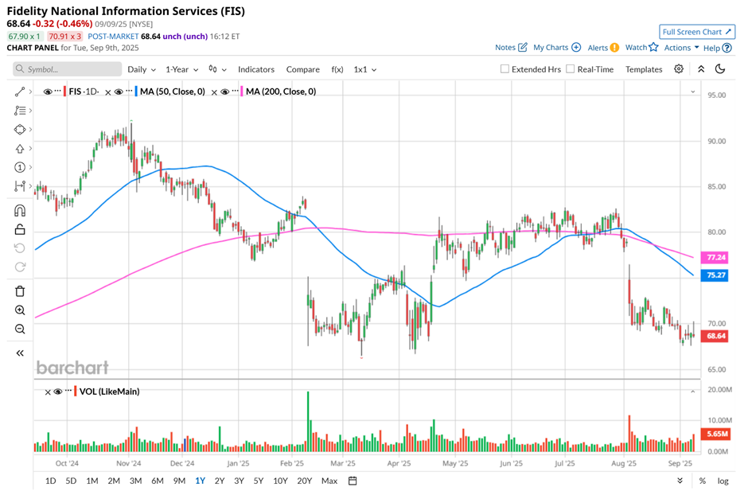Collapse the chart toolbar with double chevron
The width and height of the screenshot is (748, 491).
[701, 69]
